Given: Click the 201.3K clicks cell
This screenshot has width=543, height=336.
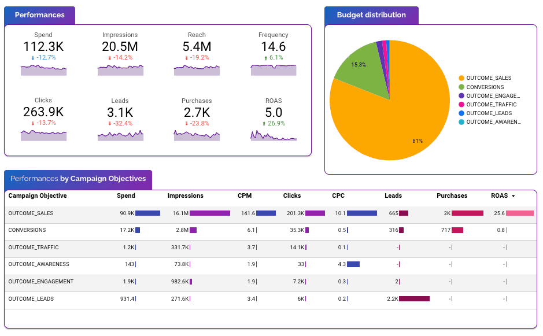Looking at the screenshot, I should [295, 213].
